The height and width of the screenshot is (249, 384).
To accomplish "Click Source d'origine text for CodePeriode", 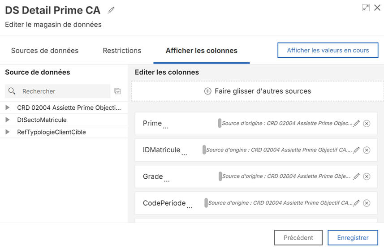I will tap(280, 203).
